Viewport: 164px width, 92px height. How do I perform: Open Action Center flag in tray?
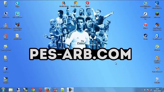[x=148, y=90]
